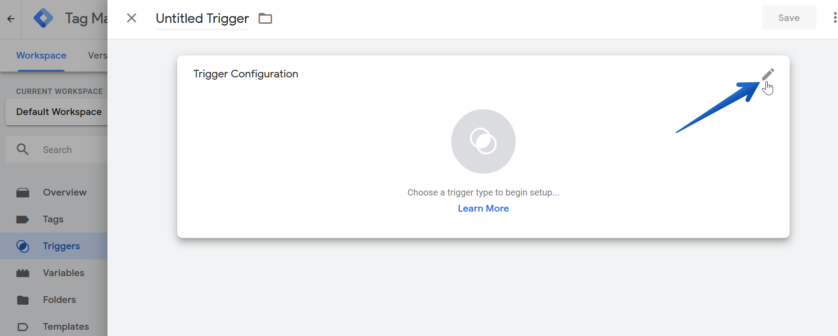Click the Search field in sidebar
The image size is (838, 336).
point(56,149)
